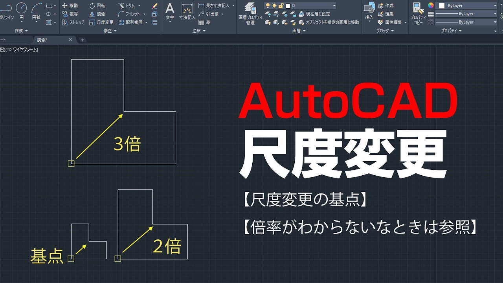Toggle layer 0 freeze sun icon
The image size is (503, 283).
[x=274, y=6]
